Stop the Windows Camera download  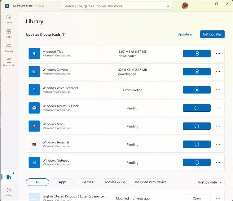point(196,72)
